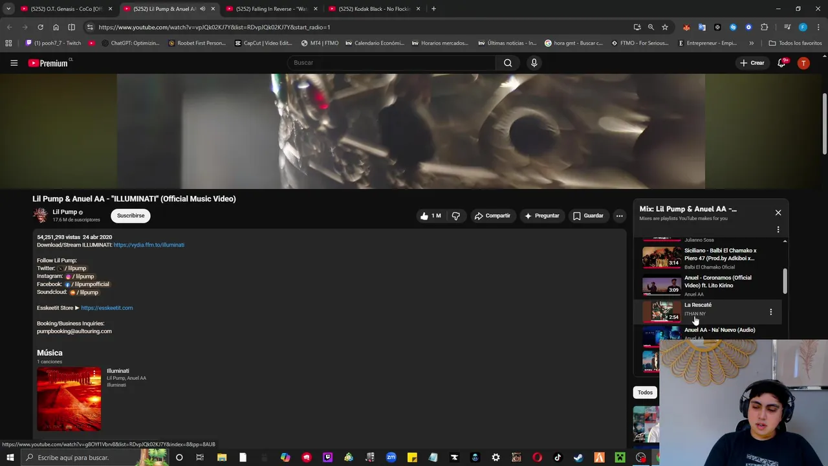Open Crear dropdown

pos(752,63)
